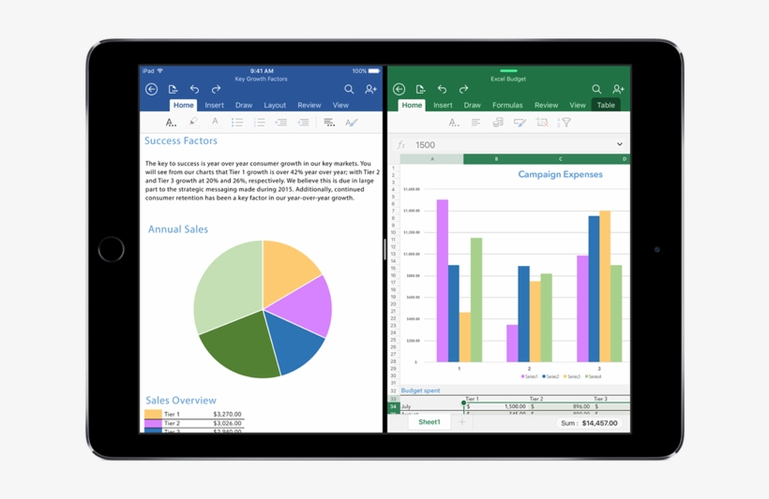Open the Review tab in Word
Screen dimensions: 769x499
pos(309,105)
